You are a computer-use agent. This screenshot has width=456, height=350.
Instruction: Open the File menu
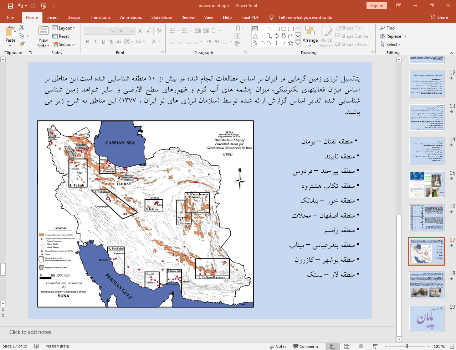coord(10,17)
